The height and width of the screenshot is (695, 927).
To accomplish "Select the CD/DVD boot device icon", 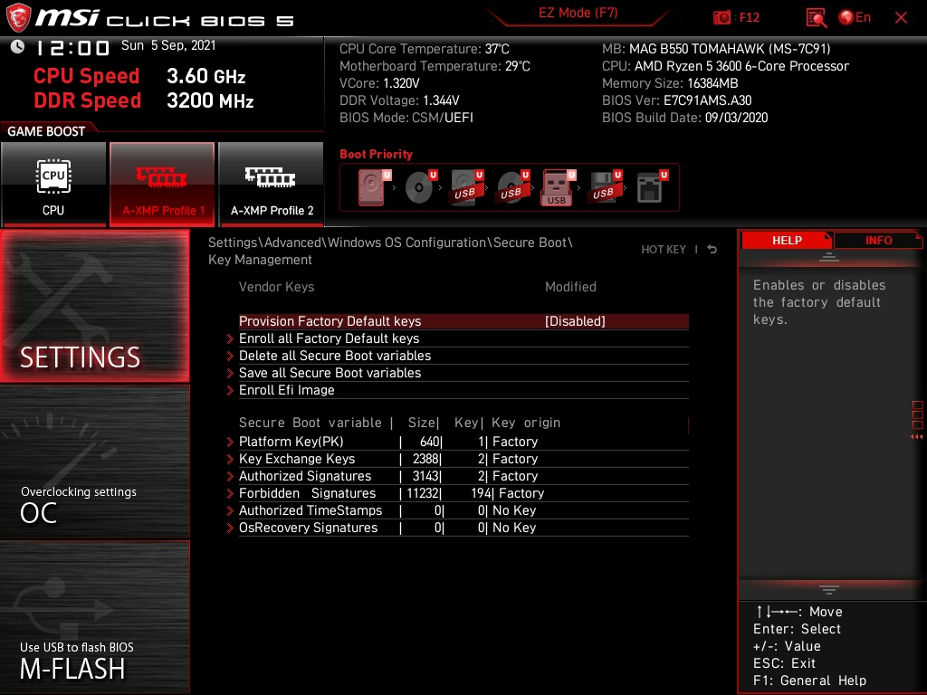I will coord(420,187).
